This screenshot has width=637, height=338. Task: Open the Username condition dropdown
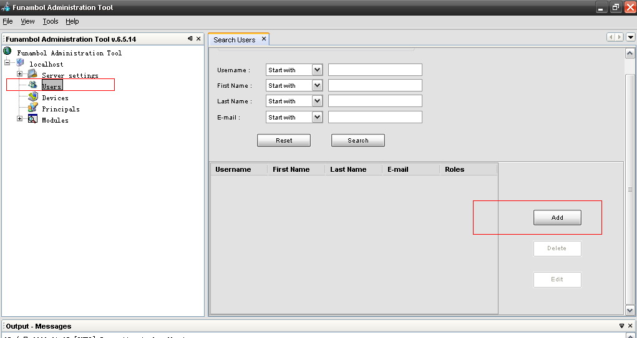click(318, 70)
